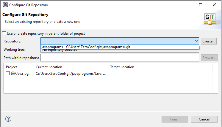Click the Eclipse icon in title bar
The width and height of the screenshot is (222, 127).
coord(5,5)
